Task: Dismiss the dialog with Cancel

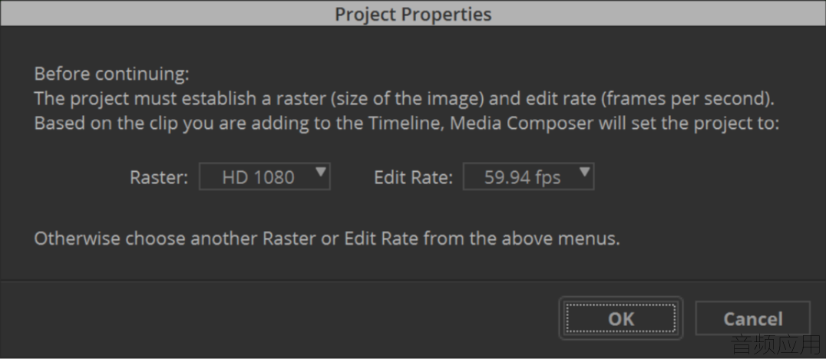Action: pos(753,318)
